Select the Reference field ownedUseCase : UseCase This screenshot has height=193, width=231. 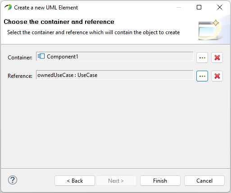(115, 75)
